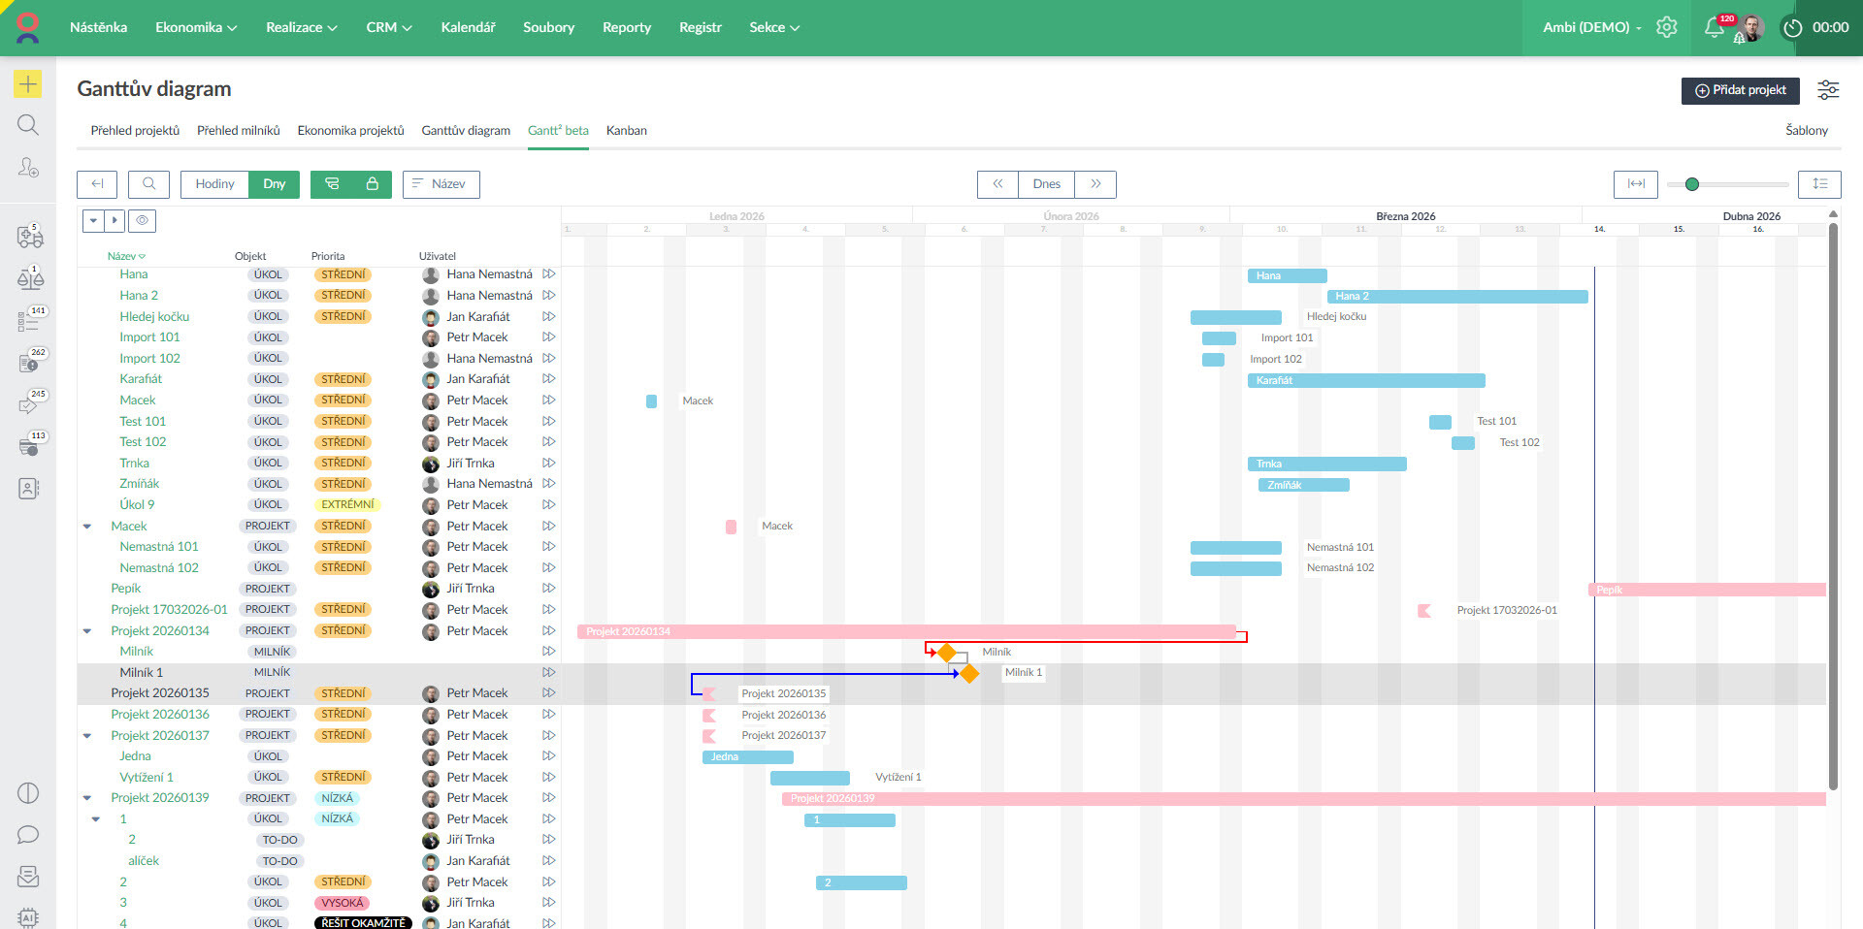
Task: Click the green zoom slider handle
Action: point(1692,184)
